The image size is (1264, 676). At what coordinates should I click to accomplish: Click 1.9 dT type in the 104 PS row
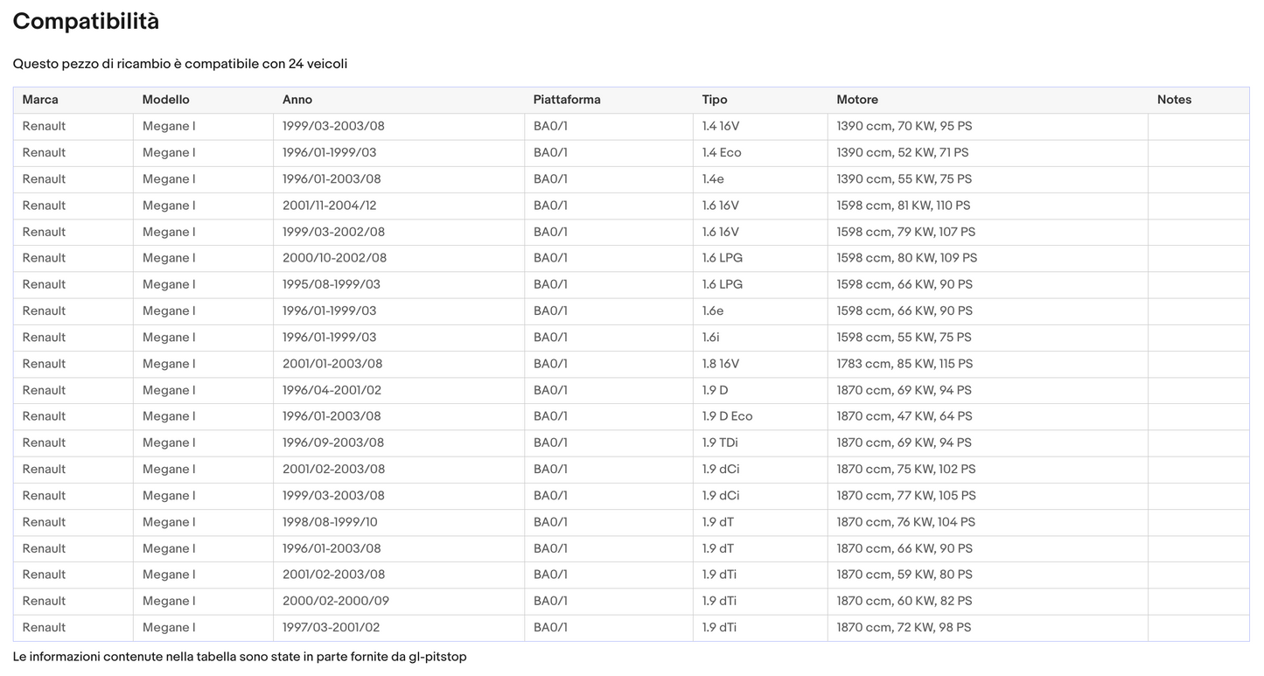pos(718,522)
